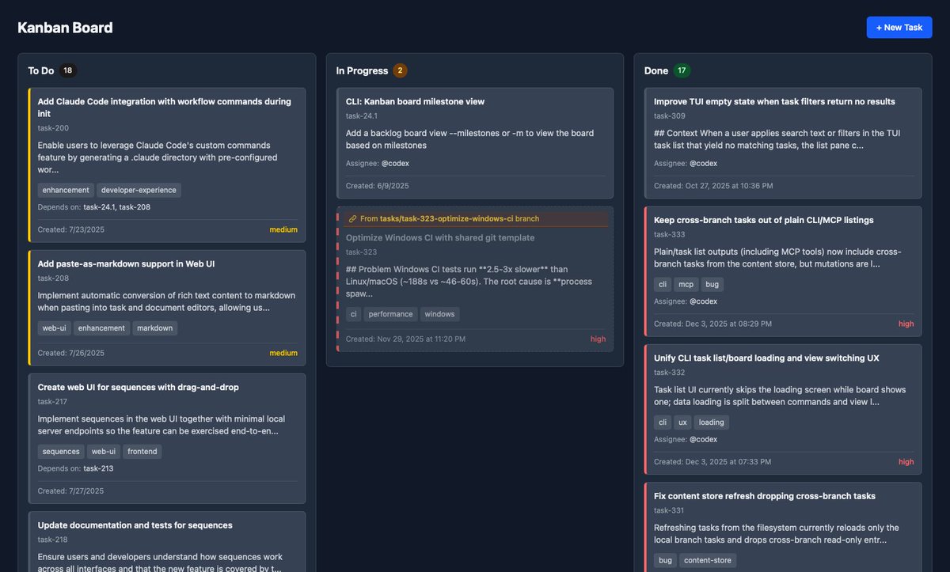The image size is (950, 572).
Task: Click the New Task button
Action: [x=899, y=27]
